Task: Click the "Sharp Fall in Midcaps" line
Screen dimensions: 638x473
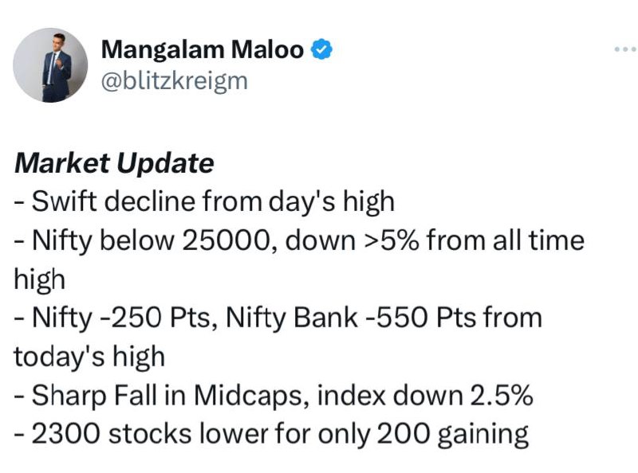Action: coord(168,395)
